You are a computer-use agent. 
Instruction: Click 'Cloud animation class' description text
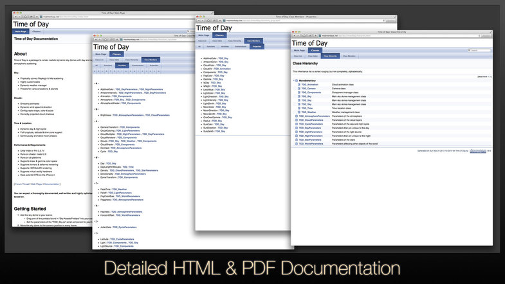click(343, 85)
